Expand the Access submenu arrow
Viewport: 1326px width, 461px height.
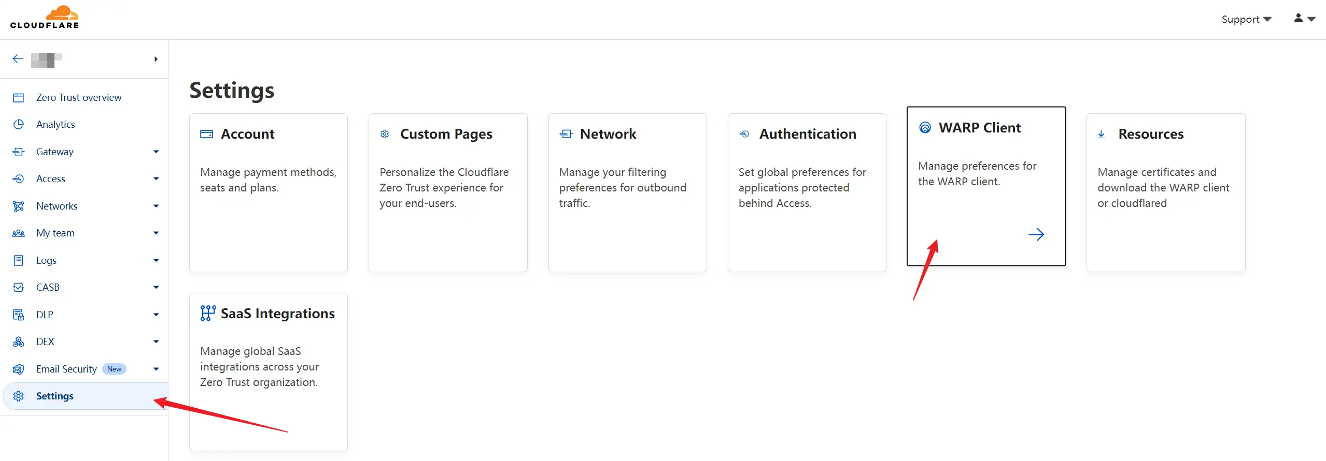tap(156, 179)
